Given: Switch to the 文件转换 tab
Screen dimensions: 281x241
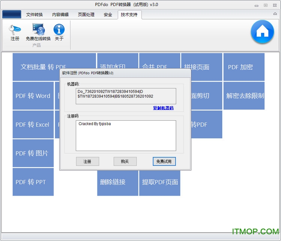Looking at the screenshot, I should coord(34,15).
